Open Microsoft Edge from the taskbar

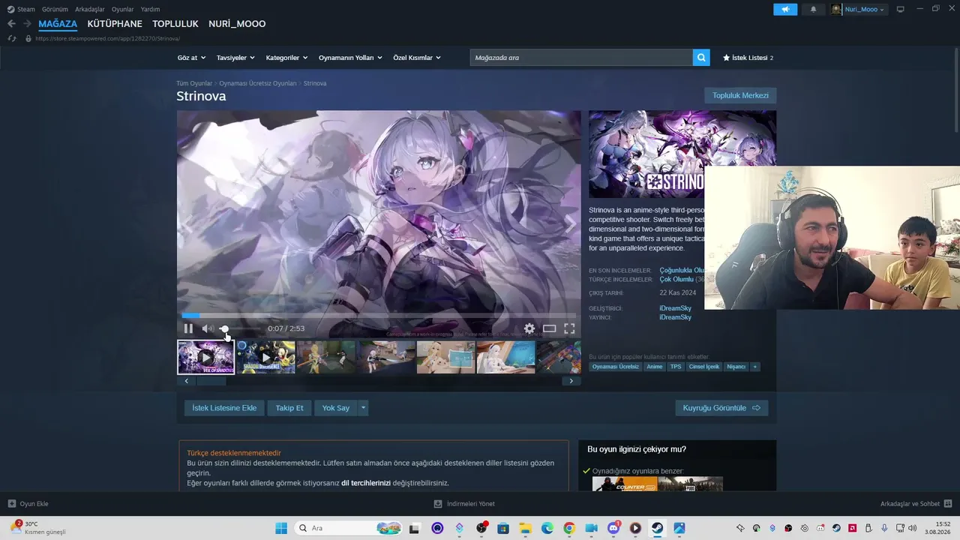click(547, 528)
